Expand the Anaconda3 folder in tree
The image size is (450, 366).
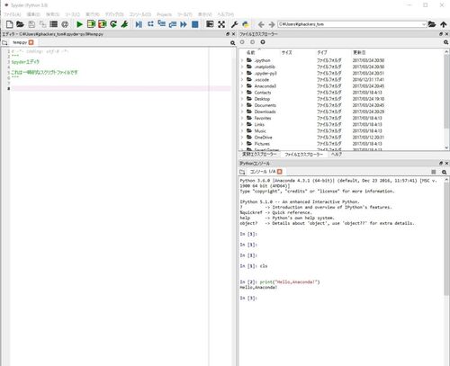click(242, 86)
